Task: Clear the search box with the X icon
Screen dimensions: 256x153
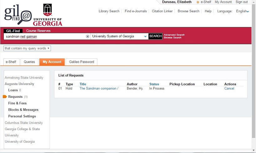Action: 88,36
